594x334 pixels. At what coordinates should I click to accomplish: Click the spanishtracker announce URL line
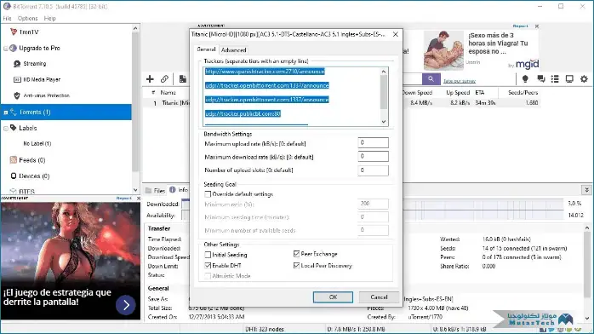click(x=265, y=72)
